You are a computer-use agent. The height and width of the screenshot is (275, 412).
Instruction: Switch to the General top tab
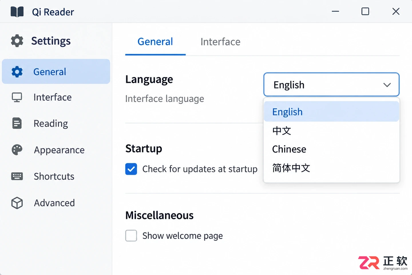coord(155,42)
